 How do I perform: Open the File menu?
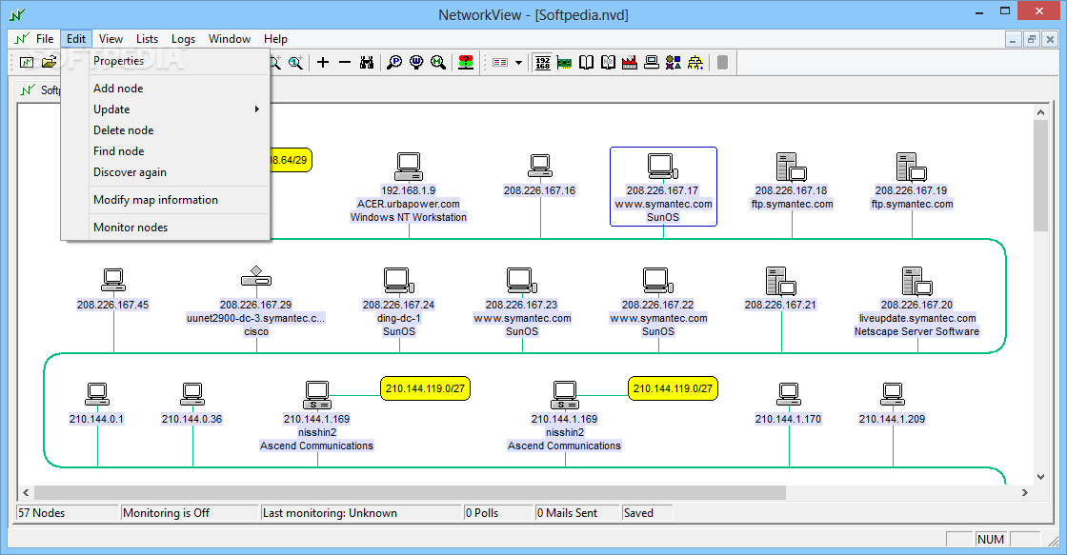pyautogui.click(x=44, y=39)
